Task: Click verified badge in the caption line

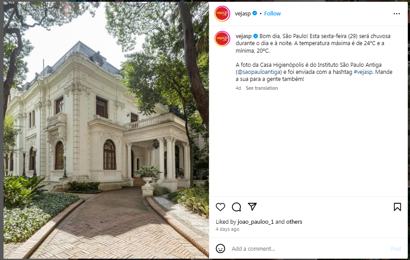Action: 256,36
